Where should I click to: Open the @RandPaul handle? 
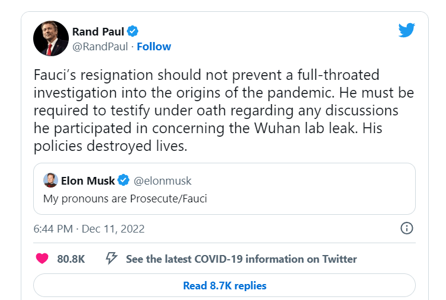(99, 46)
